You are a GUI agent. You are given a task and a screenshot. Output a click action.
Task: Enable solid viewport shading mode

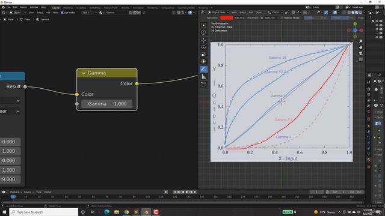tap(353, 13)
